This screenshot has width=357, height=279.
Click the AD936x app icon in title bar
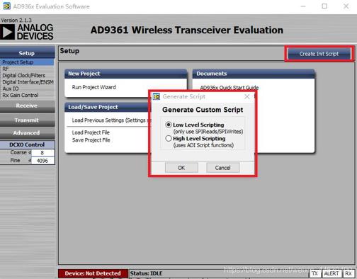pyautogui.click(x=6, y=6)
